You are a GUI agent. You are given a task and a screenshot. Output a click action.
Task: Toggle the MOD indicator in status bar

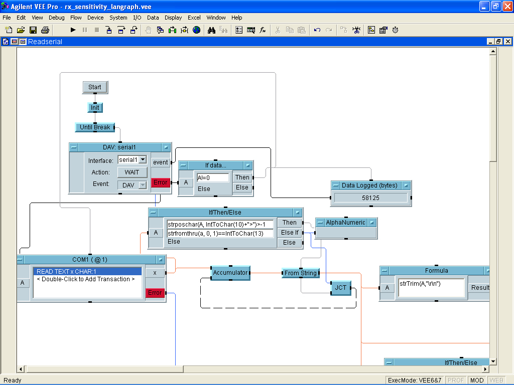(x=476, y=380)
